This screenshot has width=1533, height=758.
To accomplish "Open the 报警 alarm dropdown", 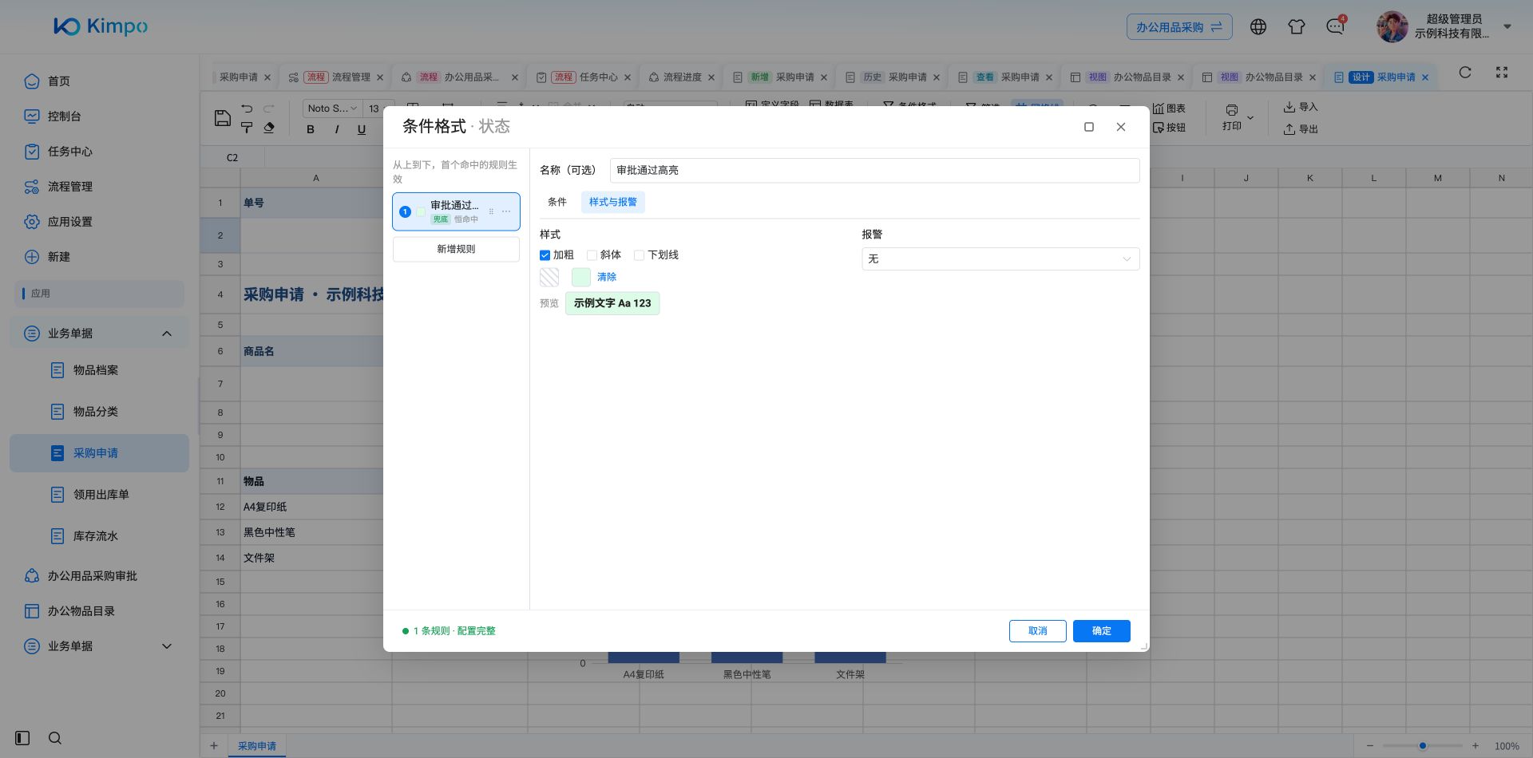I will click(1000, 259).
